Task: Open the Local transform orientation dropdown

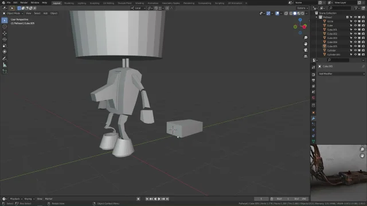Action: pyautogui.click(x=138, y=8)
